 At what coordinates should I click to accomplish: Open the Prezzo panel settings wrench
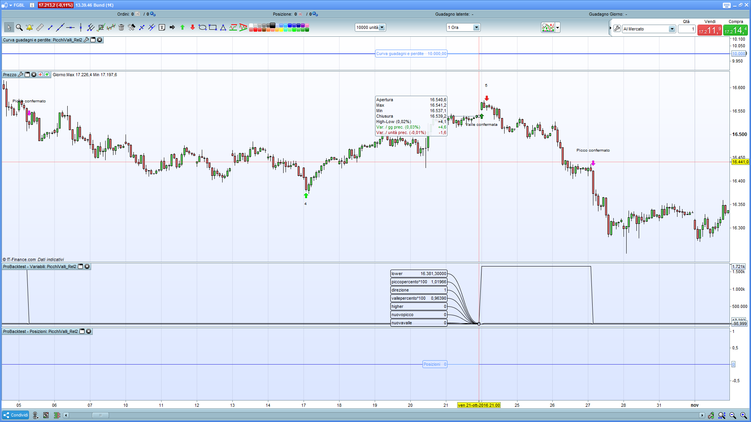[21, 75]
